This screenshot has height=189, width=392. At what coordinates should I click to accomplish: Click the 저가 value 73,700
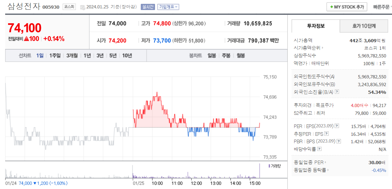162,41
